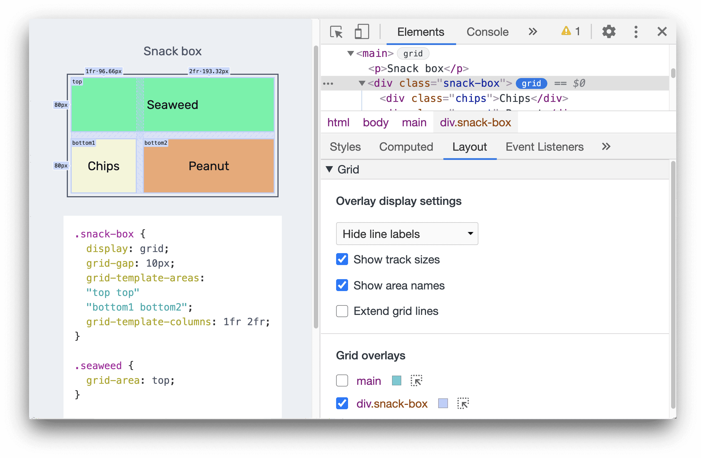Click the div.snack-box breadcrumb
Image resolution: width=701 pixels, height=458 pixels.
click(x=475, y=123)
